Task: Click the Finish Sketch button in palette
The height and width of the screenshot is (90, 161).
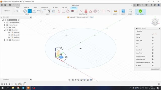Action: (x=155, y=69)
